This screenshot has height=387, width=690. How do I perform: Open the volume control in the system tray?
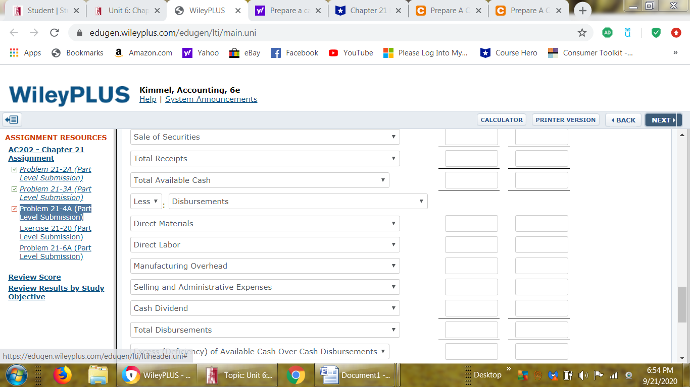[x=584, y=375]
